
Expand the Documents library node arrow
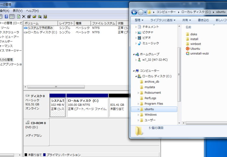coord(136,27)
